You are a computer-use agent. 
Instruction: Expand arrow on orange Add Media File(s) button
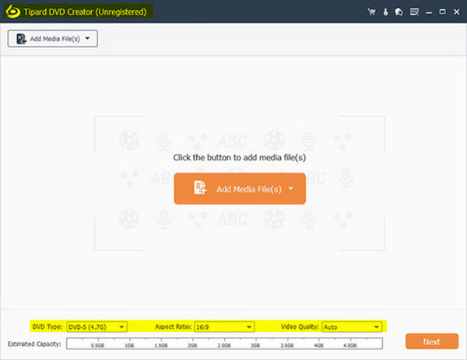coord(291,188)
